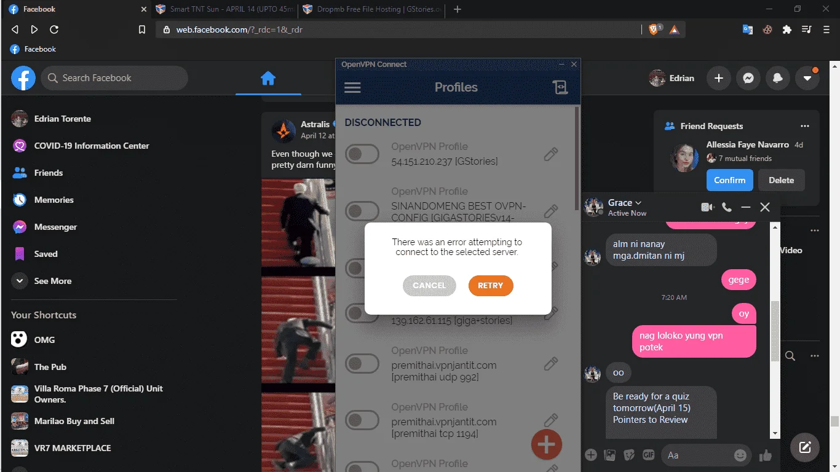Open the browser main menu

[x=826, y=29]
